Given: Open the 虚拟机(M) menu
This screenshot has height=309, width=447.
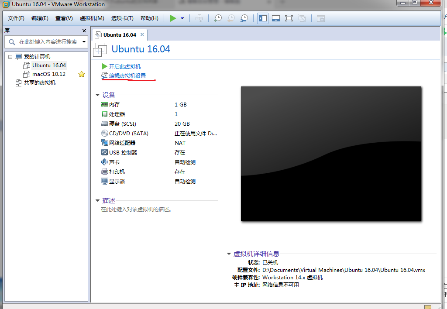Looking at the screenshot, I should (x=92, y=18).
